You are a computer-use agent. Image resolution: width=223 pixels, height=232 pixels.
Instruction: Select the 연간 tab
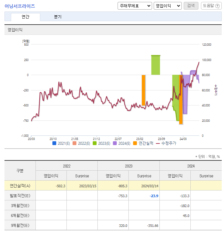(x=26, y=17)
